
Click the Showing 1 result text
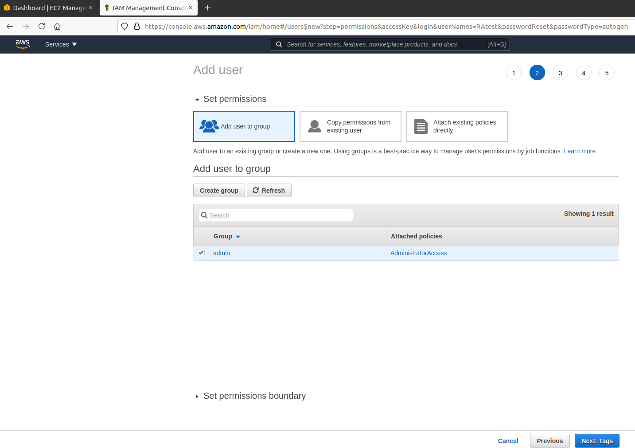pyautogui.click(x=588, y=214)
